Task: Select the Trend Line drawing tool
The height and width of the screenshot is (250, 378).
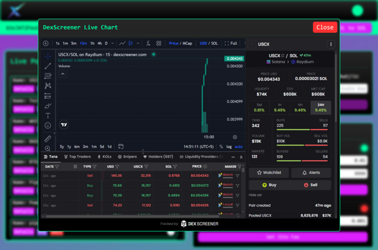Action: (48, 66)
